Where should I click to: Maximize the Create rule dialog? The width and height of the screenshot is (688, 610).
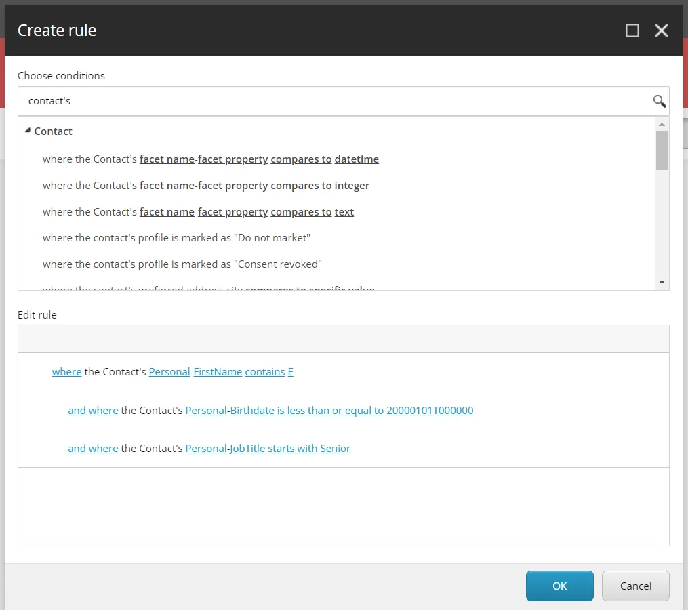[x=632, y=30]
